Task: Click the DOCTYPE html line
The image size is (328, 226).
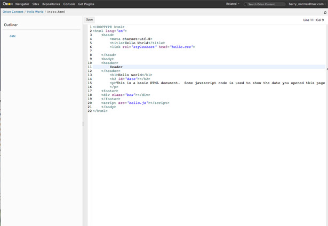Action: [109, 27]
